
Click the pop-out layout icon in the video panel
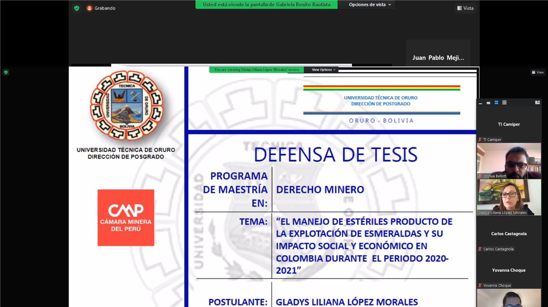[538, 102]
